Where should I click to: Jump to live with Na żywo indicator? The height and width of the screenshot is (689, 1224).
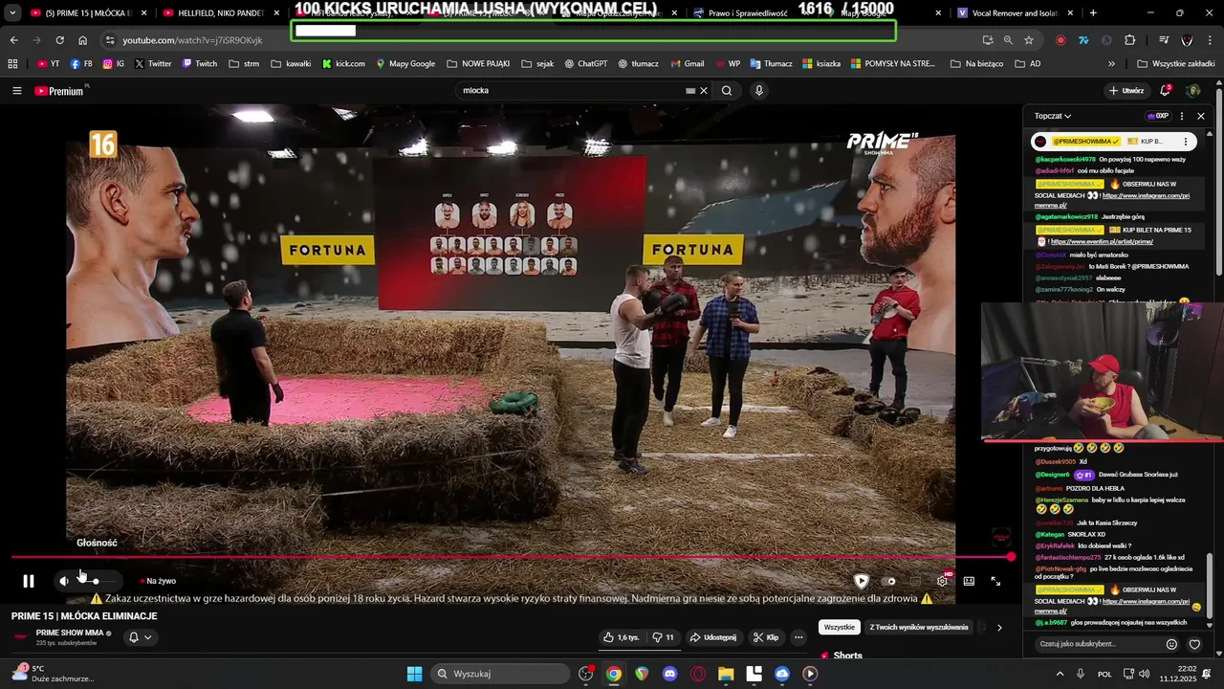pyautogui.click(x=159, y=581)
